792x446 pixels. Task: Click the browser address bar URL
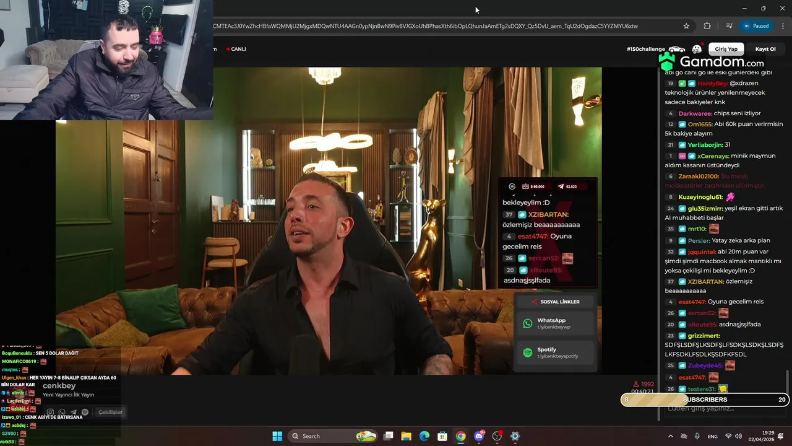tap(425, 26)
